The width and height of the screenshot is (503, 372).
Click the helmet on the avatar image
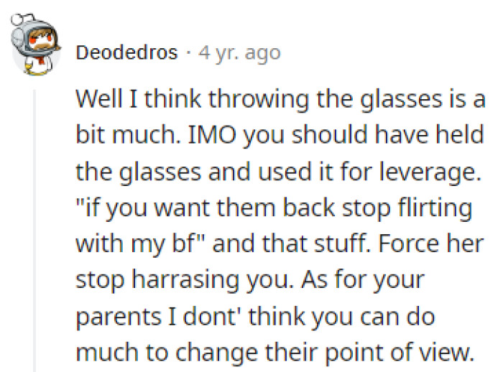[35, 34]
